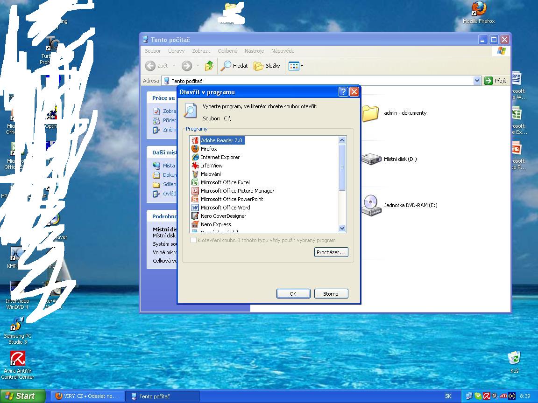
Task: Toggle always use selected program checkbox
Action: (x=193, y=240)
